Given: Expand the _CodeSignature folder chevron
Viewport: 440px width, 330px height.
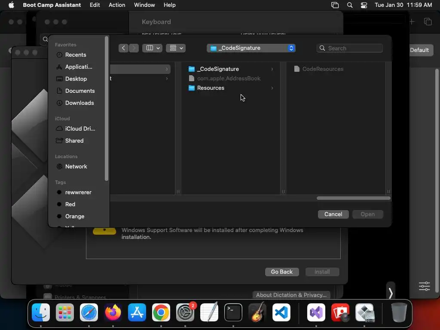Looking at the screenshot, I should coord(272,69).
